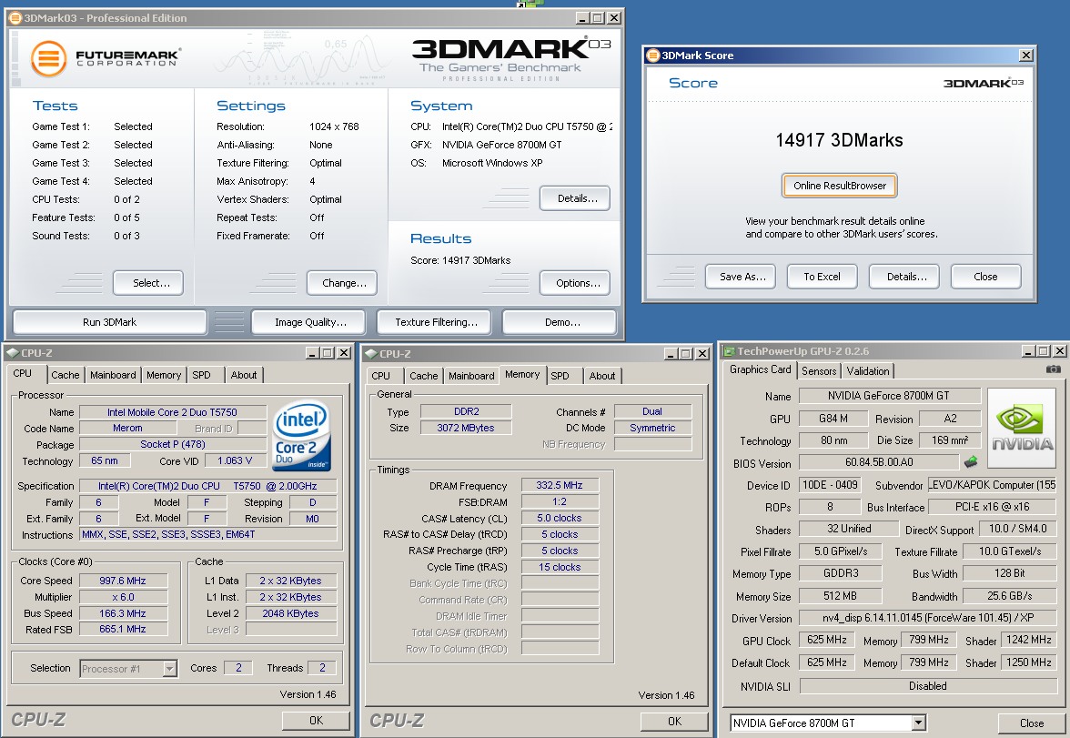Click the GPU Clock 625 MHz field
1070x738 pixels.
(x=826, y=641)
